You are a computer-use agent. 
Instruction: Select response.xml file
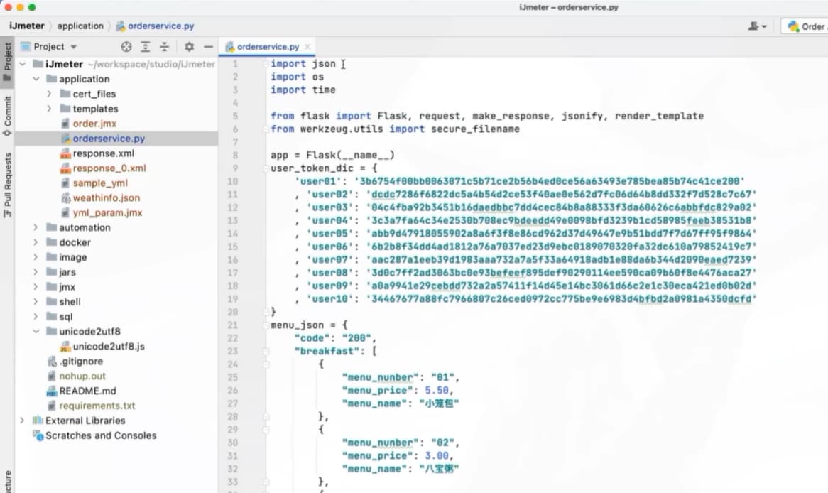click(x=104, y=153)
